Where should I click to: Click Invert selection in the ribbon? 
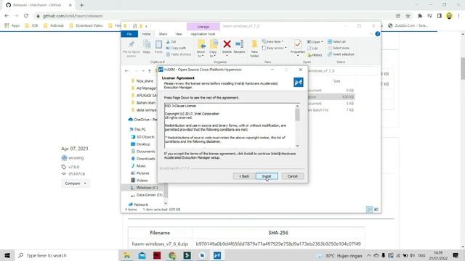pyautogui.click(x=341, y=54)
